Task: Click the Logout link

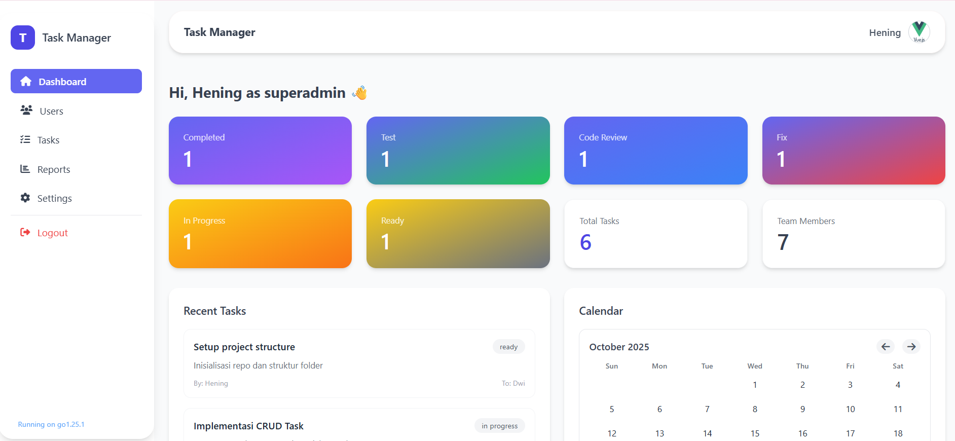Action: pyautogui.click(x=52, y=233)
